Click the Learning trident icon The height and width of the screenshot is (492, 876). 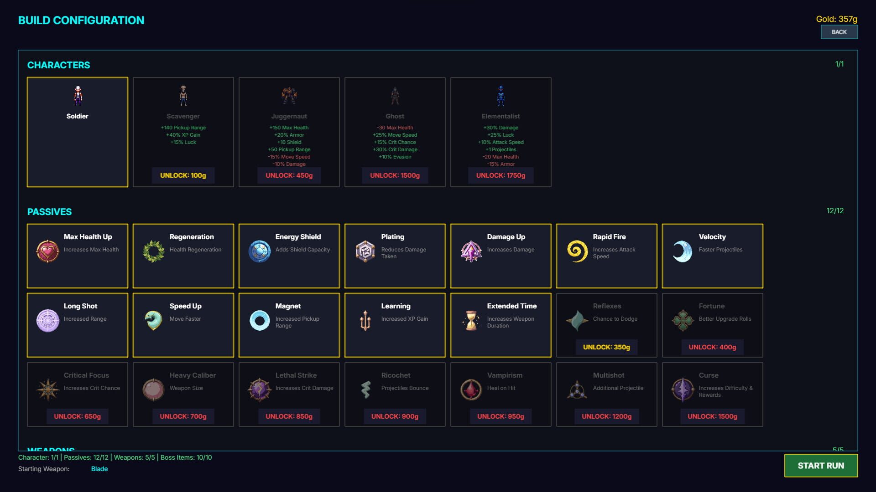coord(365,321)
